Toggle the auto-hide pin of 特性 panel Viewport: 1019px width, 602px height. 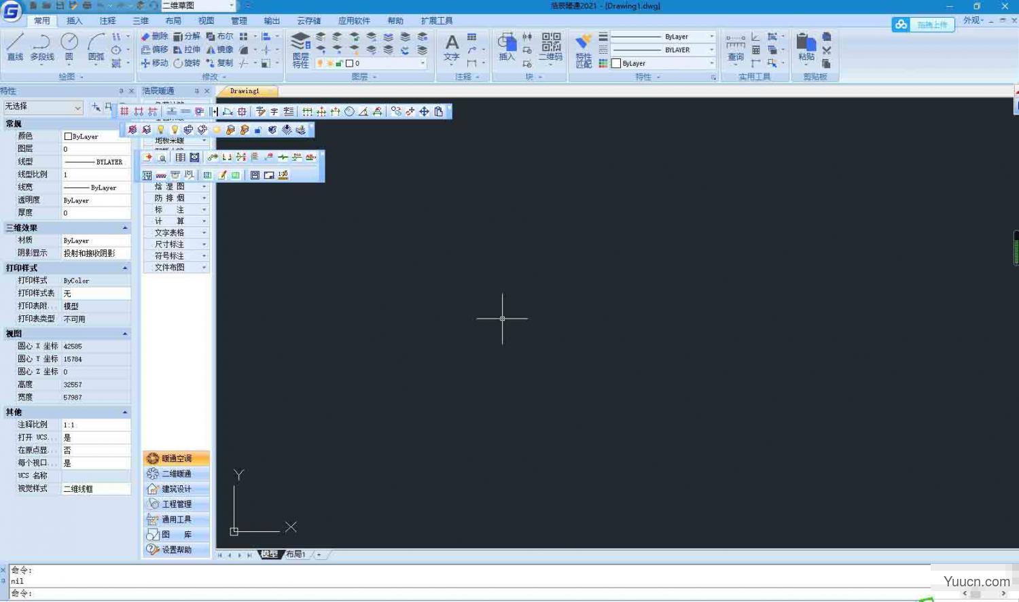point(121,91)
